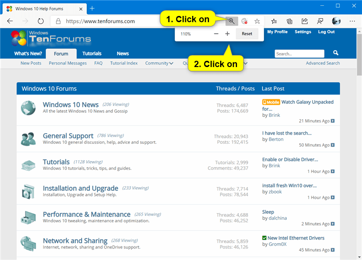Increase zoom with the plus button

(x=227, y=34)
